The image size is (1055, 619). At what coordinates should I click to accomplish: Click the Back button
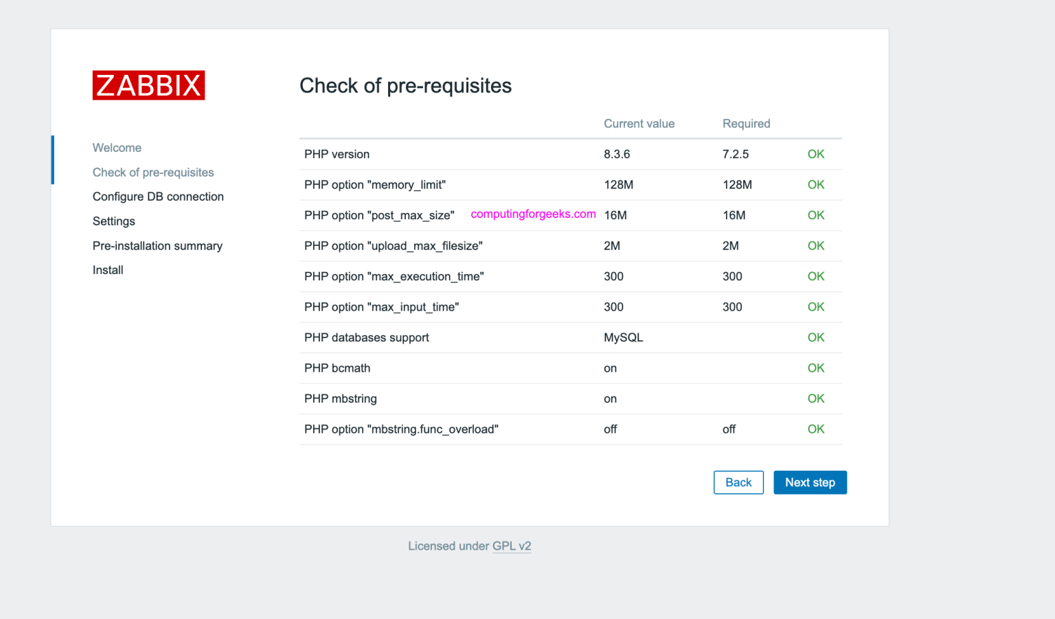[738, 482]
